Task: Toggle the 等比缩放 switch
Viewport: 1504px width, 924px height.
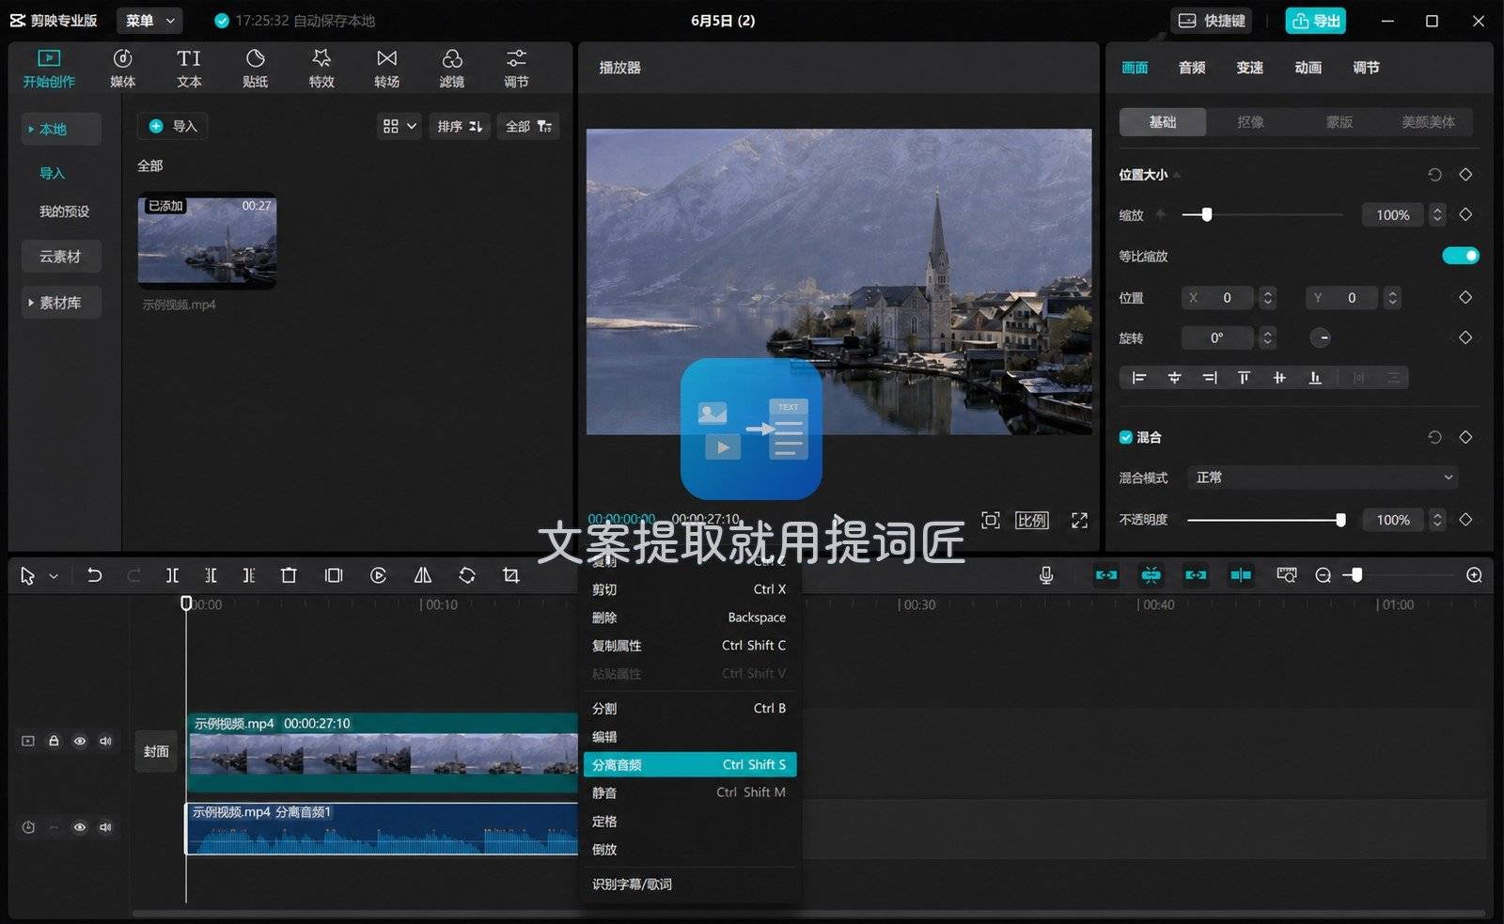Action: coord(1460,256)
